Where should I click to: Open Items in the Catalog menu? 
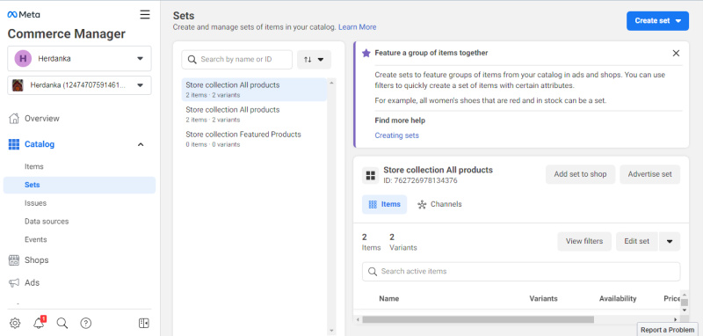coord(34,166)
